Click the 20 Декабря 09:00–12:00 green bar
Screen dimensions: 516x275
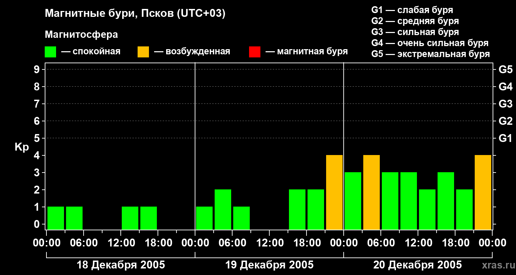(x=409, y=201)
